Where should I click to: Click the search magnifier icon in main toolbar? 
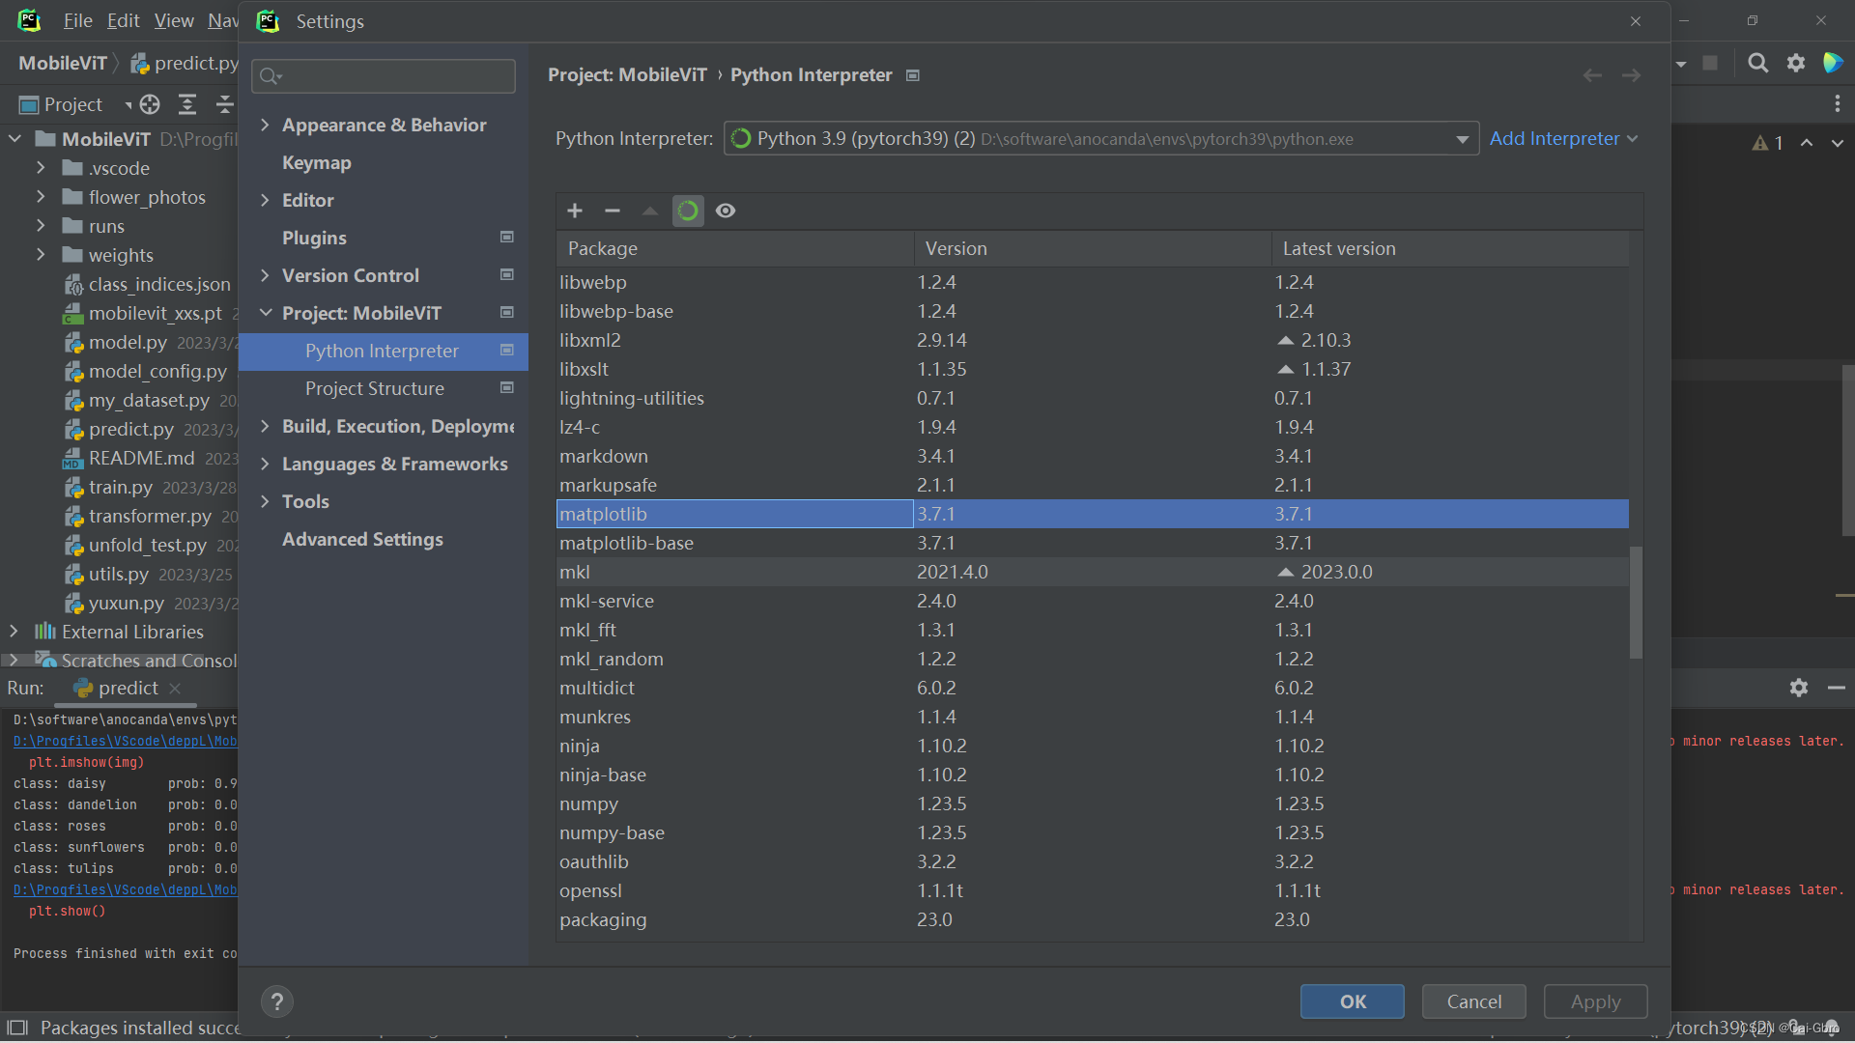(1758, 63)
